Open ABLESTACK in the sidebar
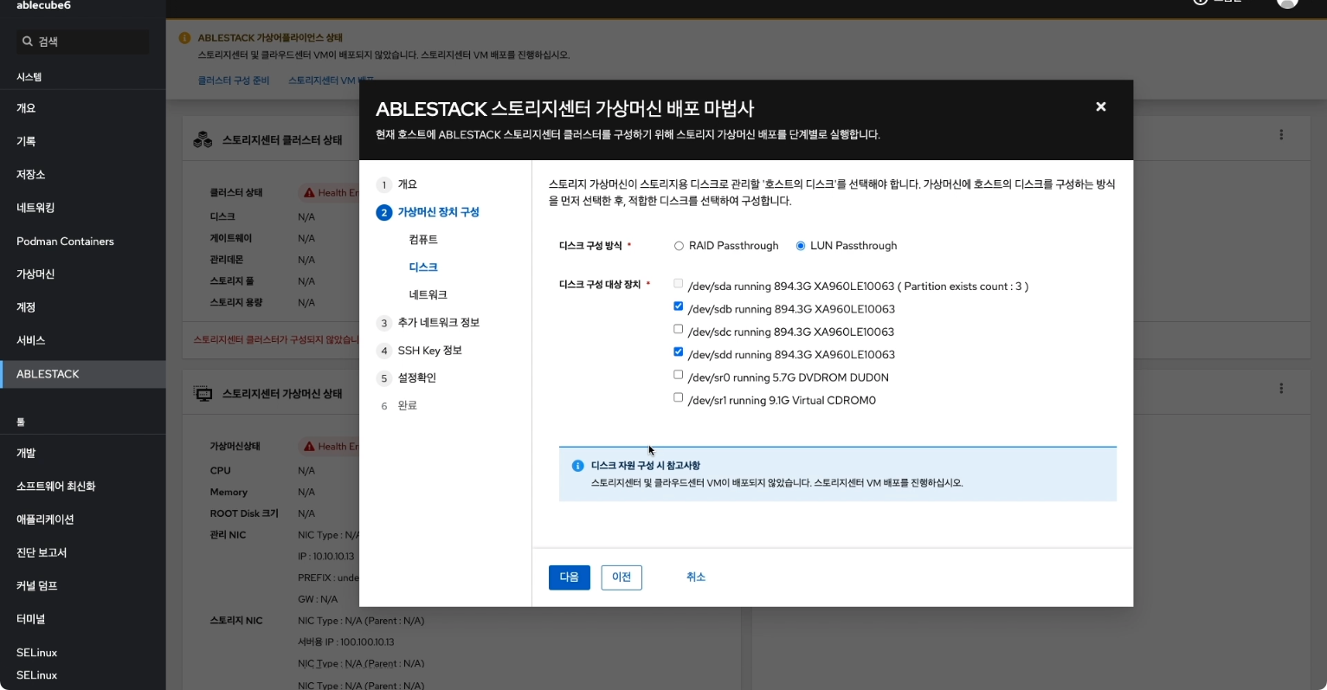The width and height of the screenshot is (1327, 690). click(x=82, y=374)
